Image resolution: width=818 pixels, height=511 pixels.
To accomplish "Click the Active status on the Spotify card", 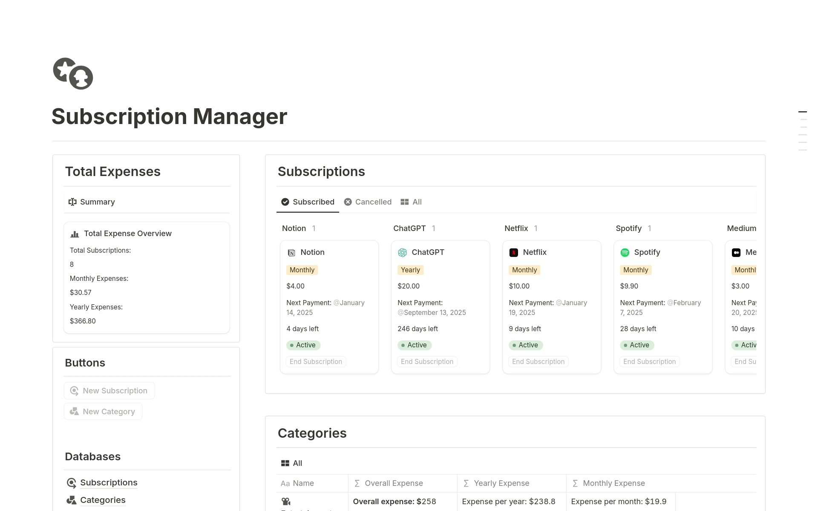I will (637, 345).
